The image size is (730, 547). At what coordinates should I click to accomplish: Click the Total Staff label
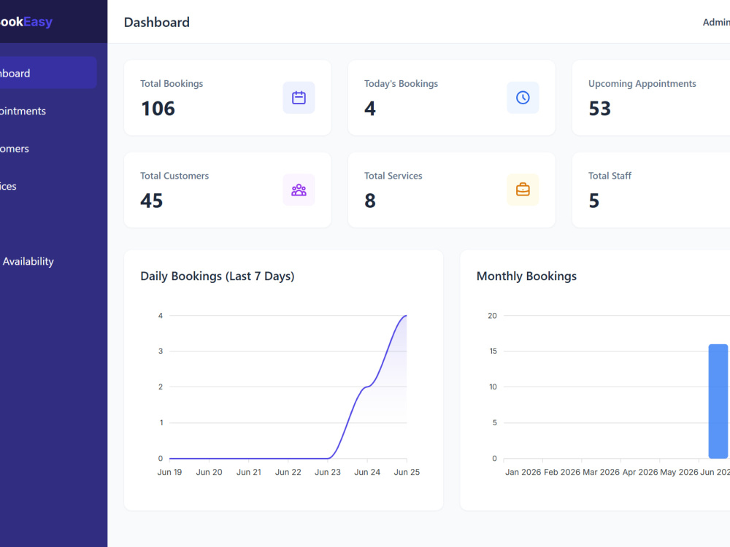click(x=610, y=176)
